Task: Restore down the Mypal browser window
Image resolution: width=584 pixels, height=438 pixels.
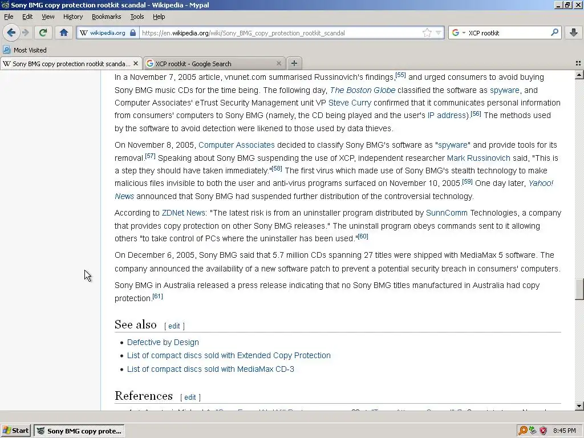Action: 567,5
